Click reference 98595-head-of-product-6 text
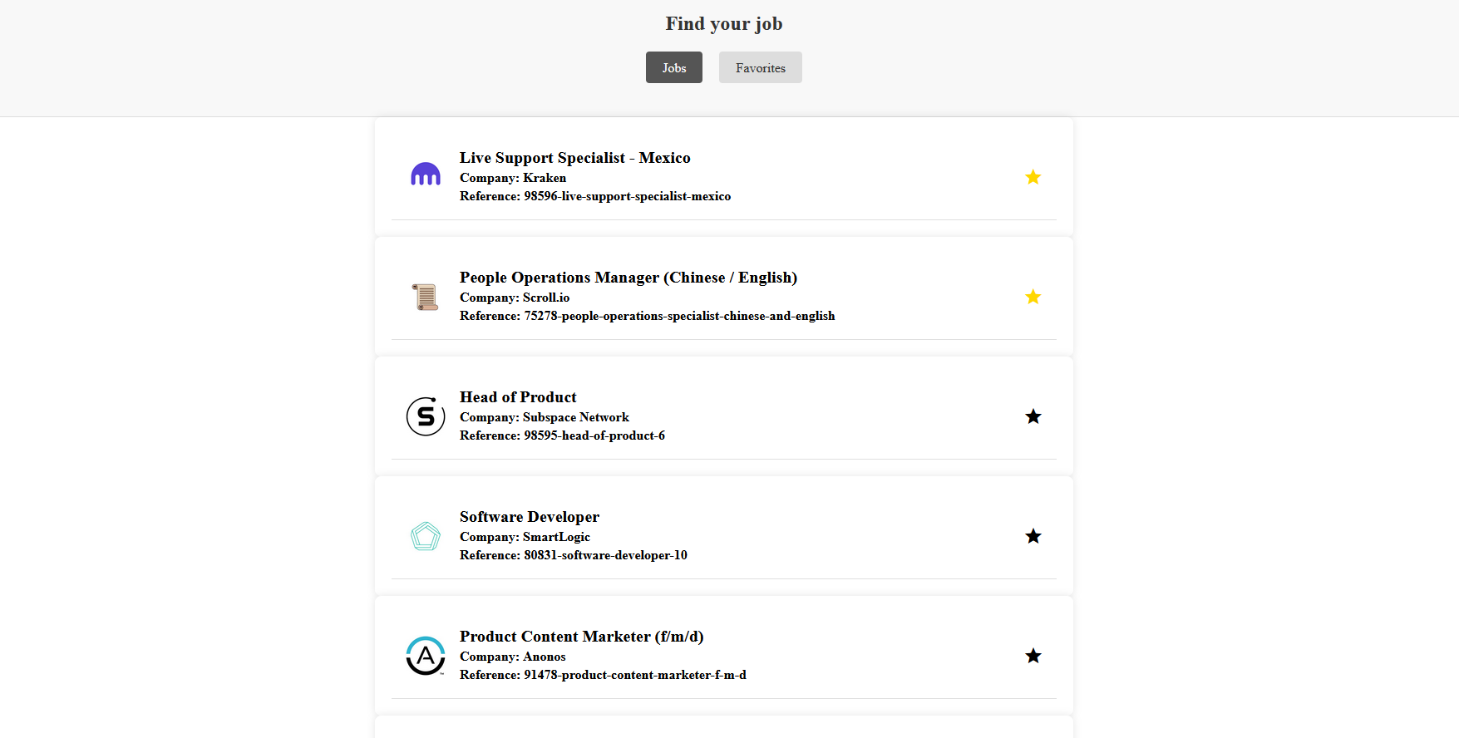 tap(562, 435)
